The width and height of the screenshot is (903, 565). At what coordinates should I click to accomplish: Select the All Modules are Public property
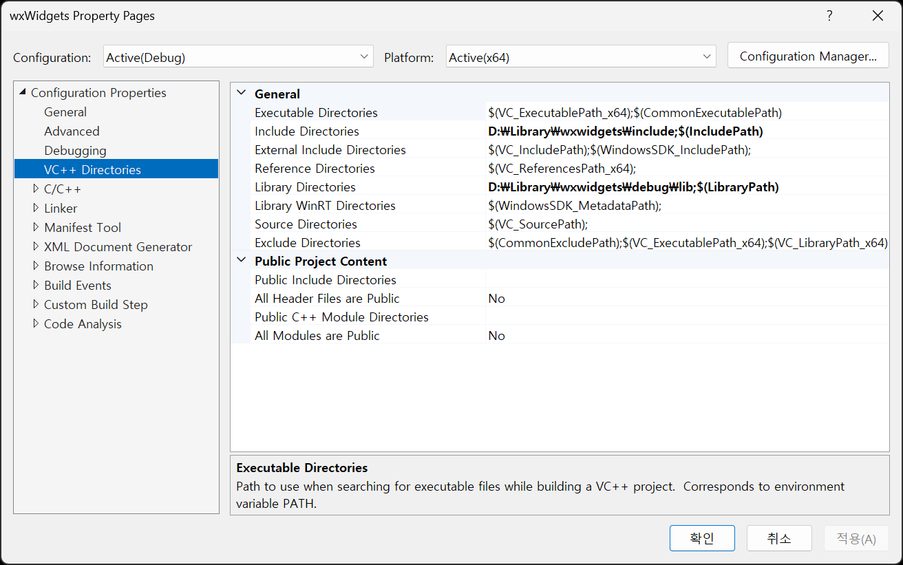317,335
